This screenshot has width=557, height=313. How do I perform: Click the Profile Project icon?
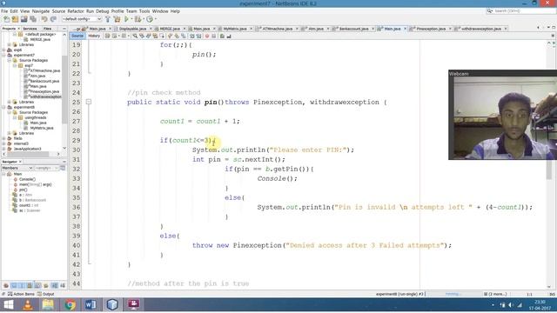tap(150, 19)
